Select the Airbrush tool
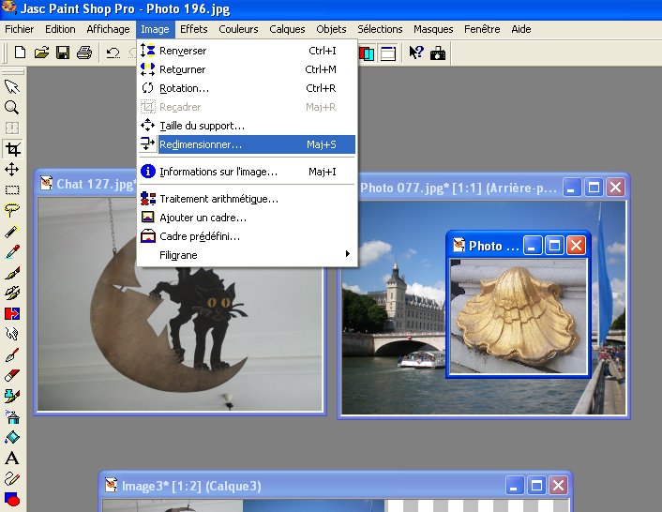 tap(12, 417)
